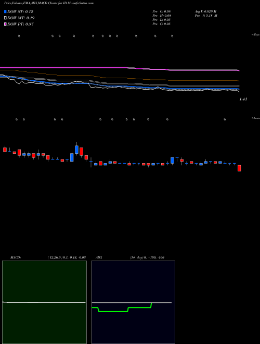This screenshot has width=260, height=344.
Task: Click the '<-Tops' marker label
Action: point(255,35)
